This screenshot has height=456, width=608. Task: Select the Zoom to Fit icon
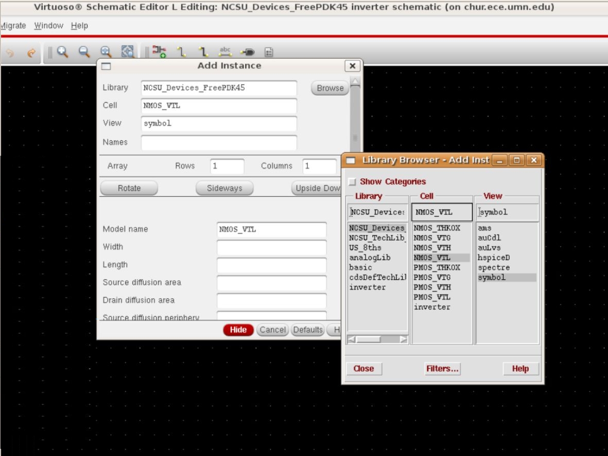[x=105, y=51]
